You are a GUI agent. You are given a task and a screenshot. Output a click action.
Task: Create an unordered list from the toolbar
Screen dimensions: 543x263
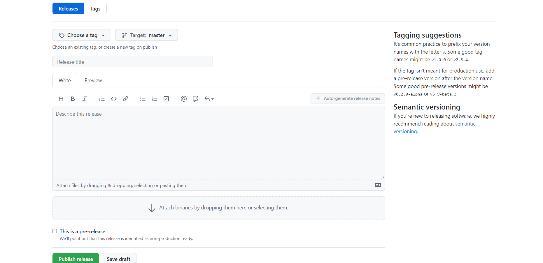coord(143,99)
